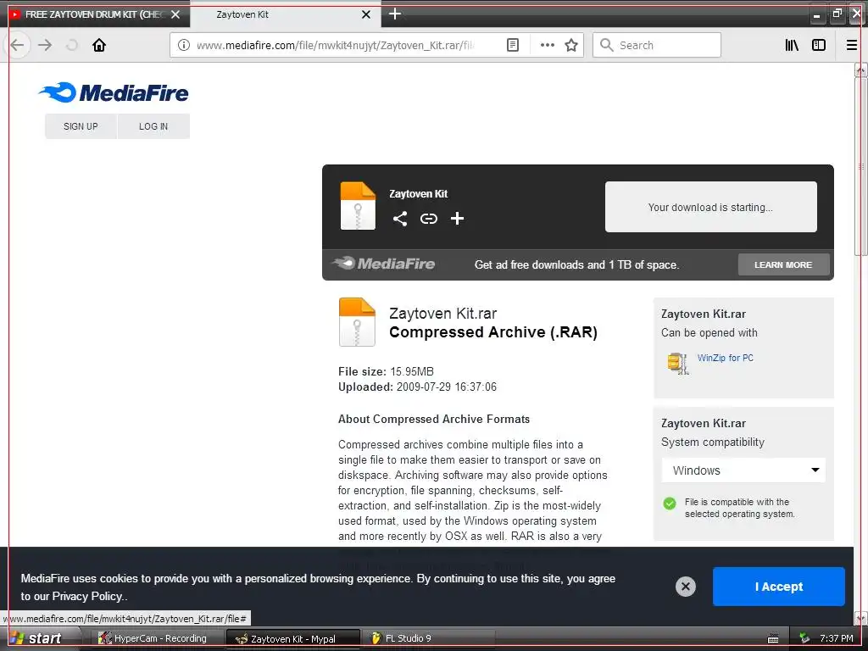Click the system tray bird icon
This screenshot has width=868, height=651.
(x=804, y=638)
